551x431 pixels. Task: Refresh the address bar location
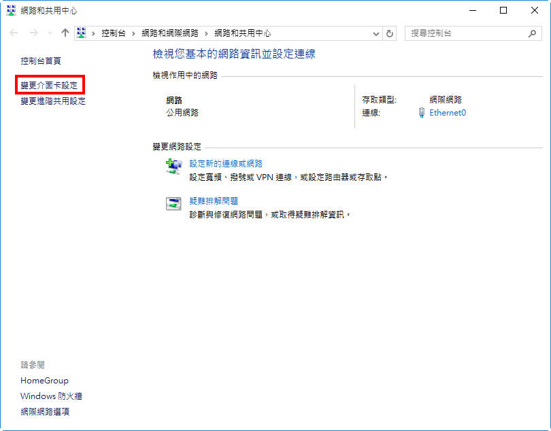tap(390, 33)
